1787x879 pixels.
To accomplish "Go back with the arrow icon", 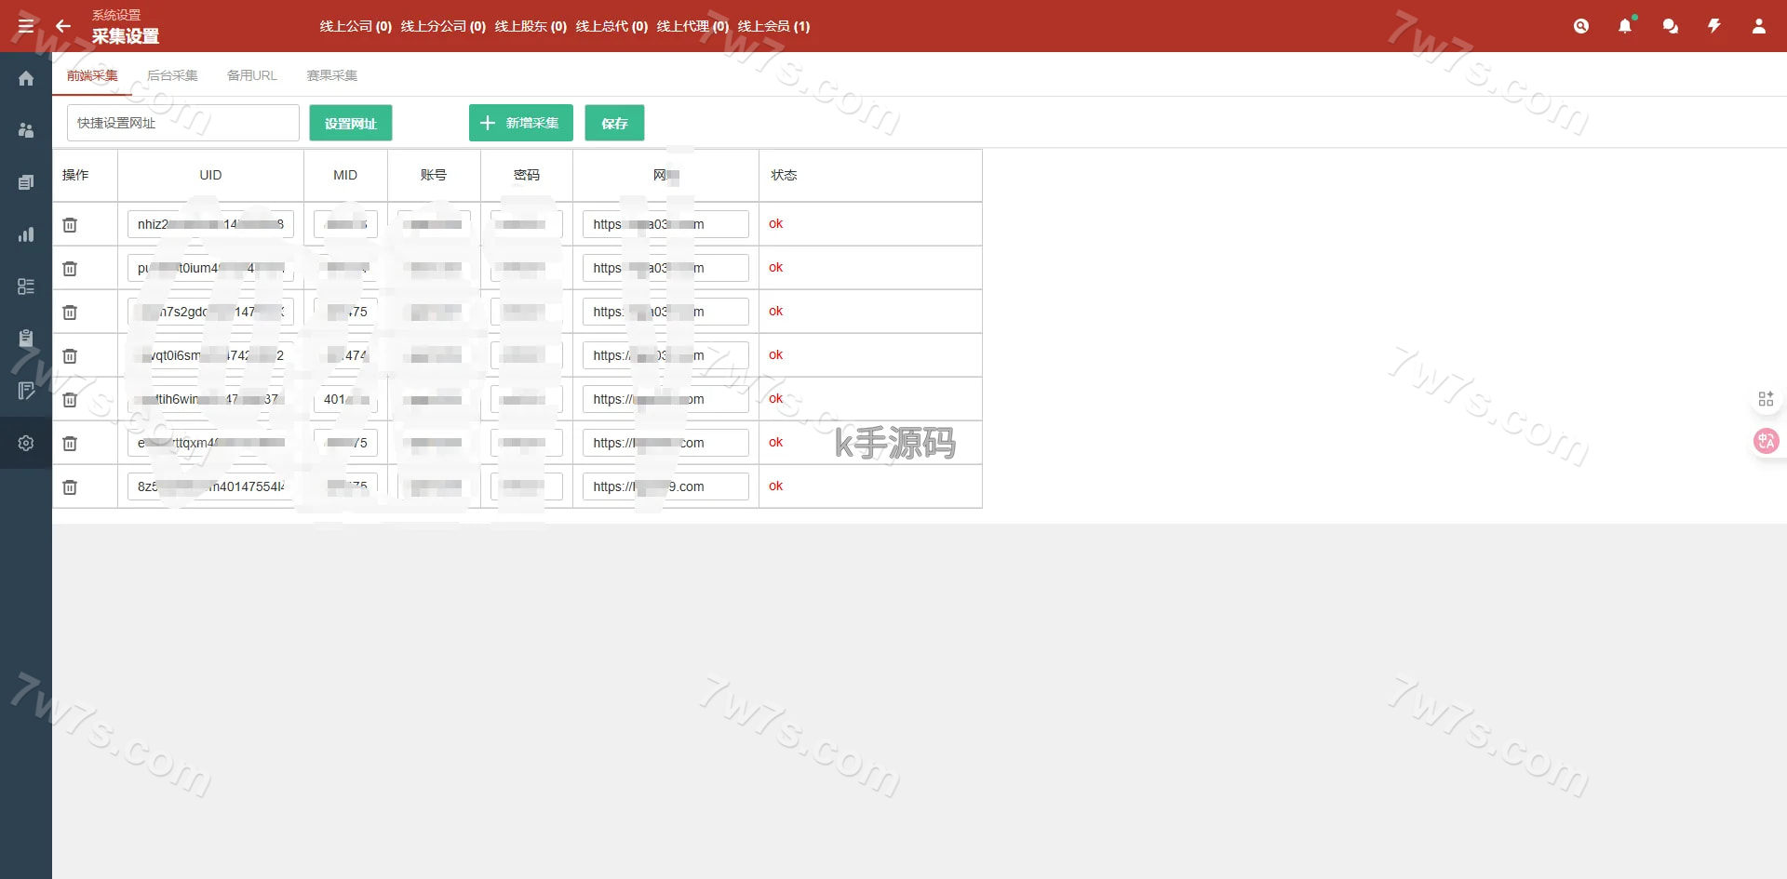I will coord(63,26).
